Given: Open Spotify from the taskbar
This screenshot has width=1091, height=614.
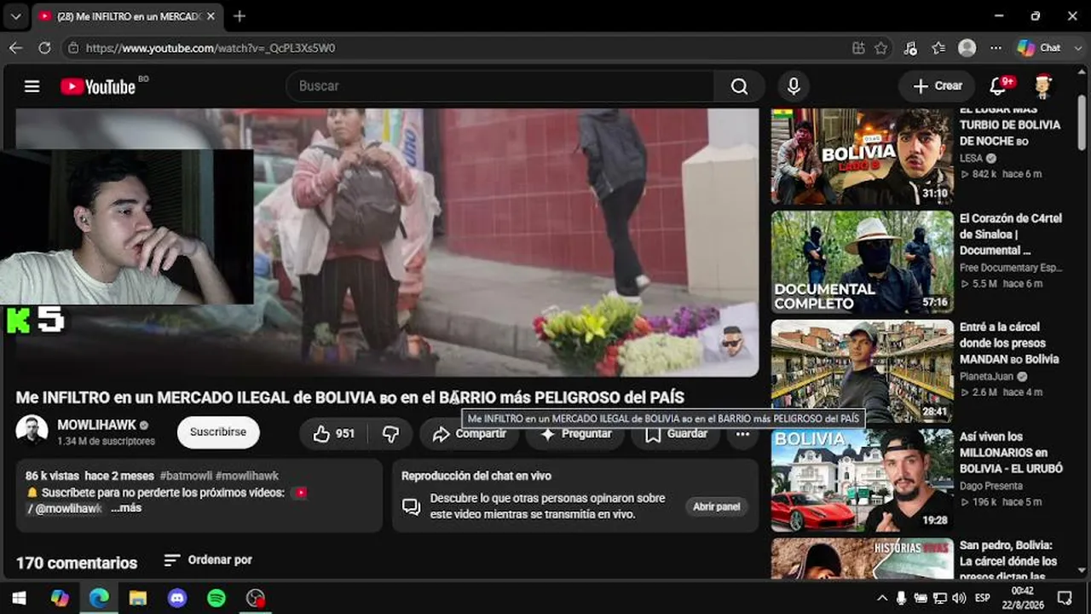Looking at the screenshot, I should [x=216, y=598].
